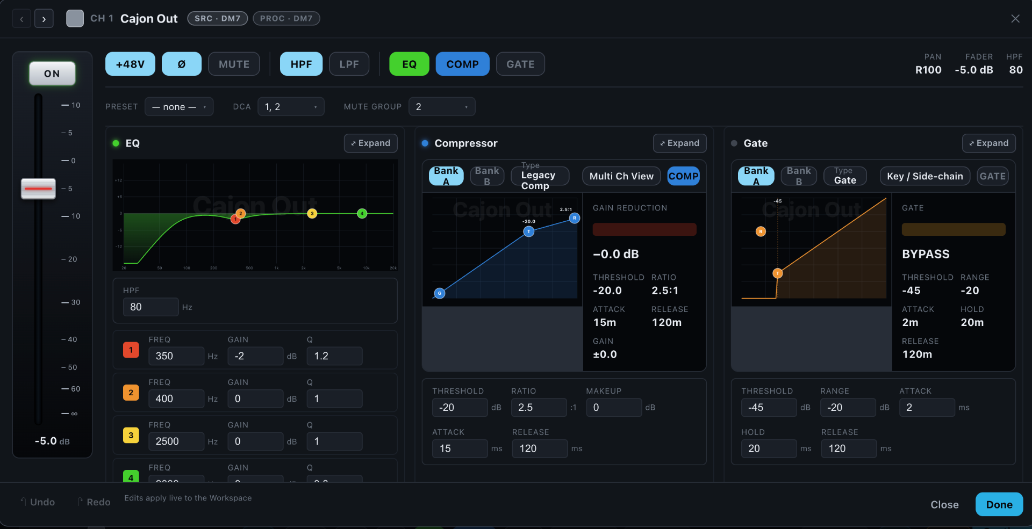Toggle the top COMP button
This screenshot has height=529, width=1032.
462,64
